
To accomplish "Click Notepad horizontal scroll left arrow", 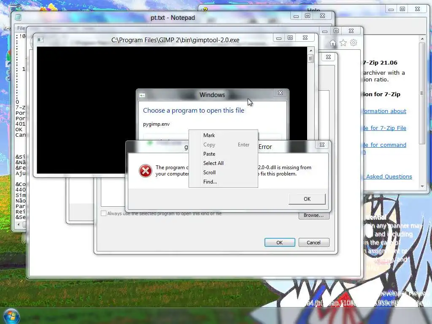I will tap(19, 224).
